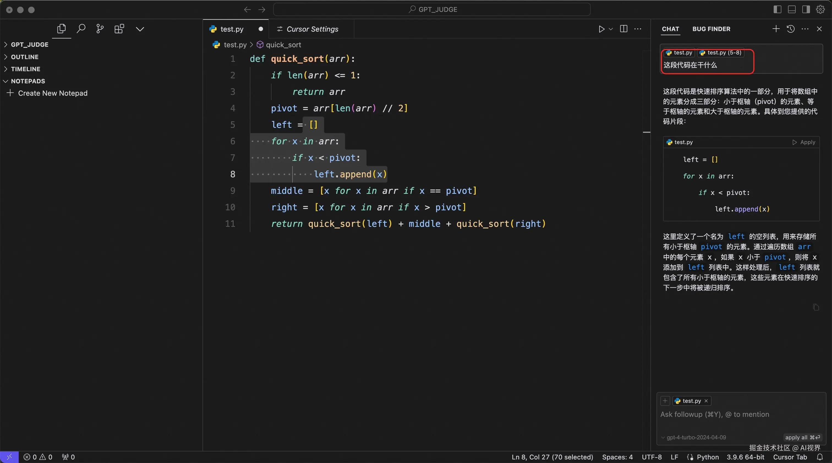Screen dimensions: 832x463
Task: Switch to the BUG FINDER tab
Action: 711,29
